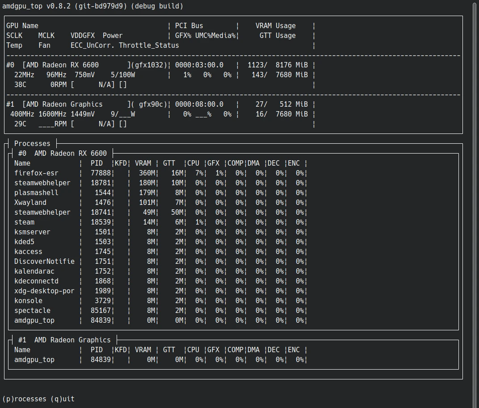Select GPU #0 name AMD Radeon RX 6600
This screenshot has height=408, width=479.
(x=62, y=65)
